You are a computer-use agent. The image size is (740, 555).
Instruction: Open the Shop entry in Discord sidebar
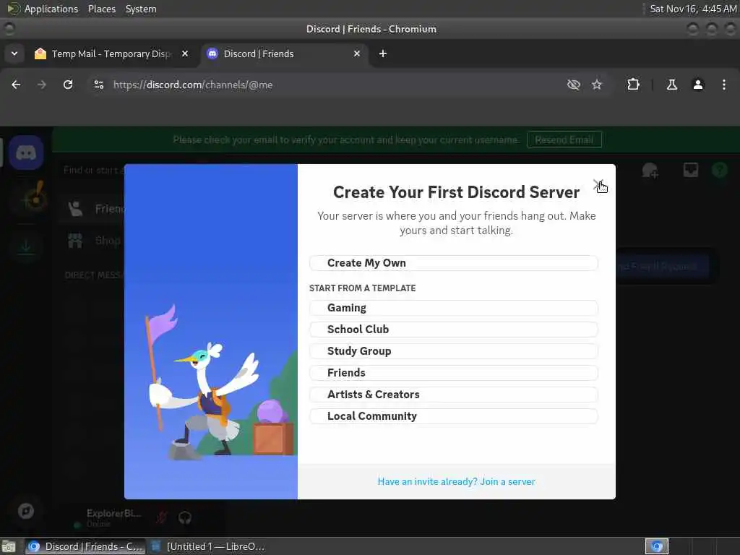(93, 241)
